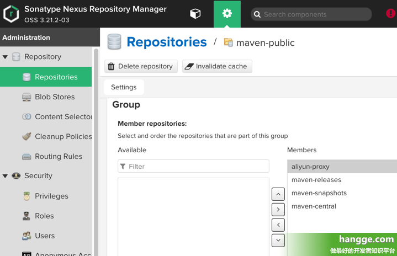
Task: Select maven-snapshots in Members list
Action: [x=342, y=193]
